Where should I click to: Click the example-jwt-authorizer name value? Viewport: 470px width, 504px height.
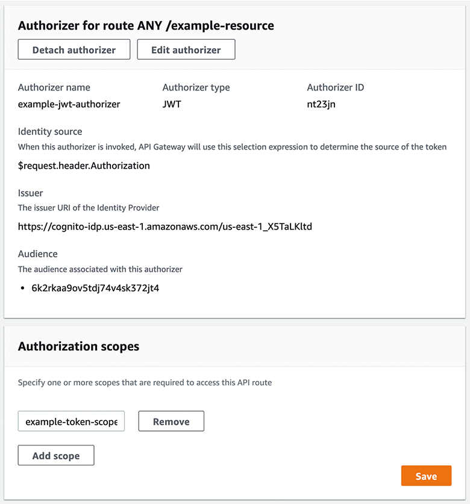tap(69, 104)
